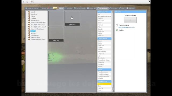172x96 pixels.
Task: Uncheck the Cambiar checkbox
Action: tap(117, 30)
